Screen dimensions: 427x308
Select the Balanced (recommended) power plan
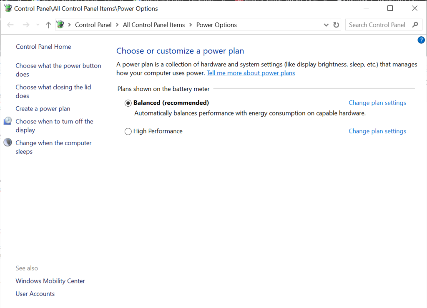[x=128, y=103]
